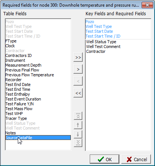Select the highlighted SourceDataFile field
The height and width of the screenshot is (166, 155).
point(38,138)
